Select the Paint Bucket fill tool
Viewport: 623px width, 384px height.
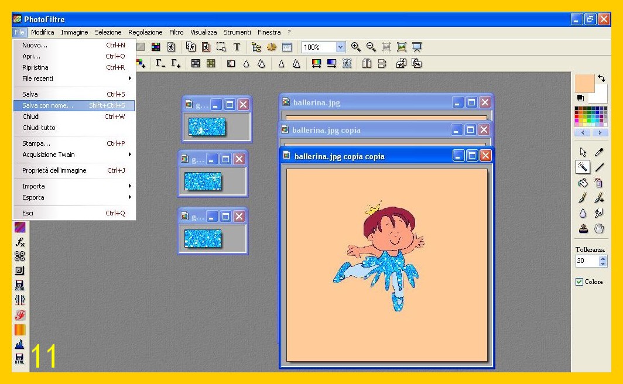[x=583, y=183]
